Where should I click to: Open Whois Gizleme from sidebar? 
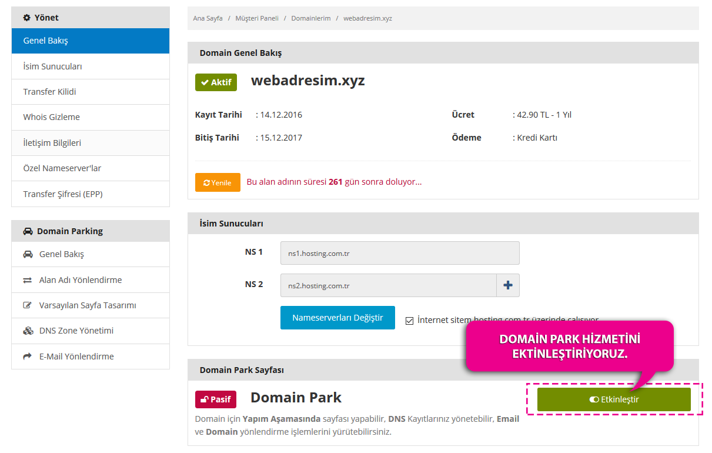[91, 117]
